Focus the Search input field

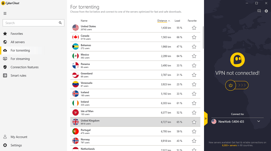point(31,23)
